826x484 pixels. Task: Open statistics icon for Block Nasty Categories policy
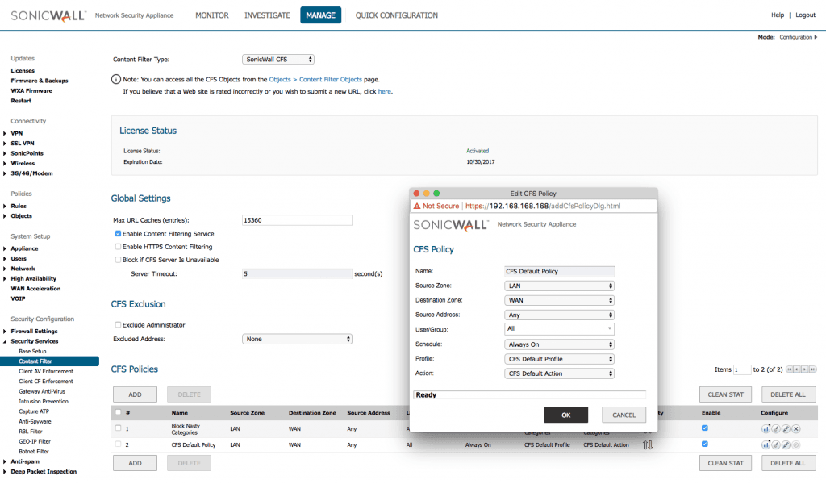766,428
